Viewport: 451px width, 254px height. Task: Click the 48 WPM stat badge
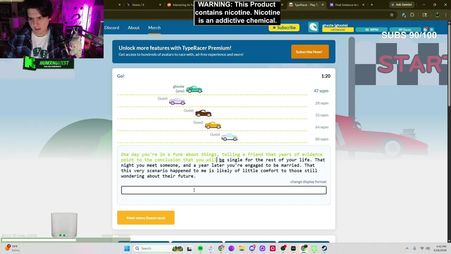tap(371, 30)
